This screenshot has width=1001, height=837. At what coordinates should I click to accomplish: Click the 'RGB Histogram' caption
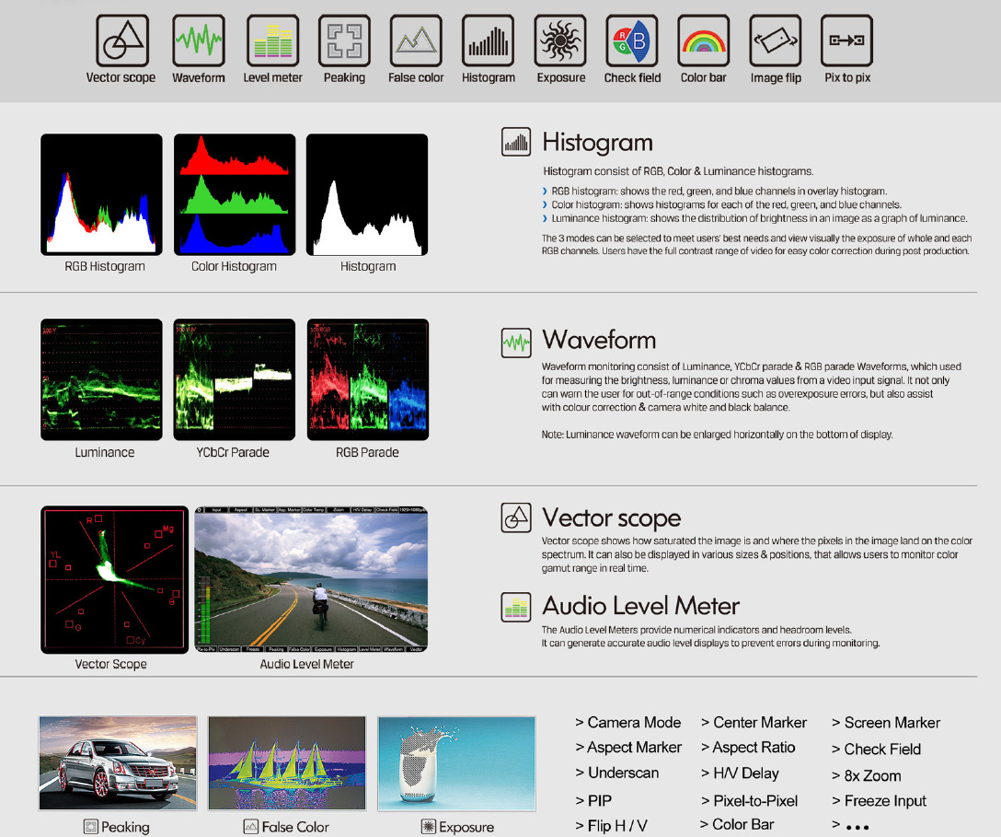click(105, 266)
